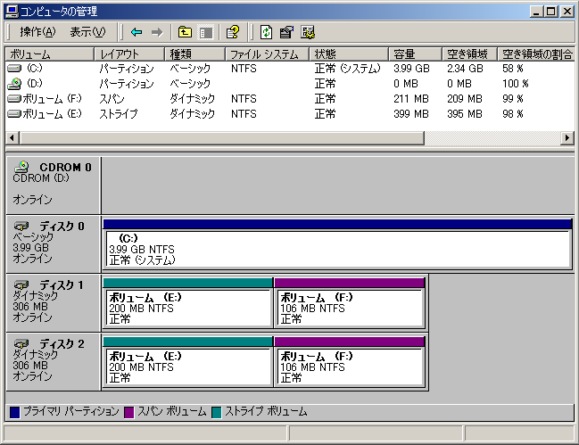This screenshot has width=579, height=445.
Task: Click the horizontal scrollbar right arrow
Action: pyautogui.click(x=567, y=138)
